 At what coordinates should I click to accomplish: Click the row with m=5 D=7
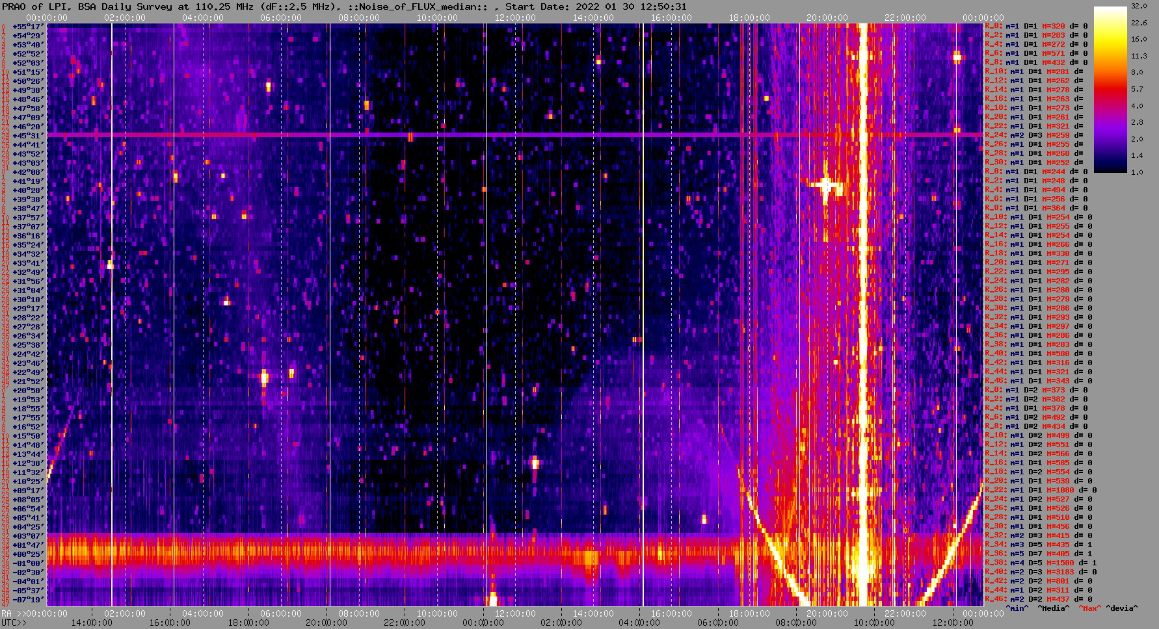[x=1039, y=554]
